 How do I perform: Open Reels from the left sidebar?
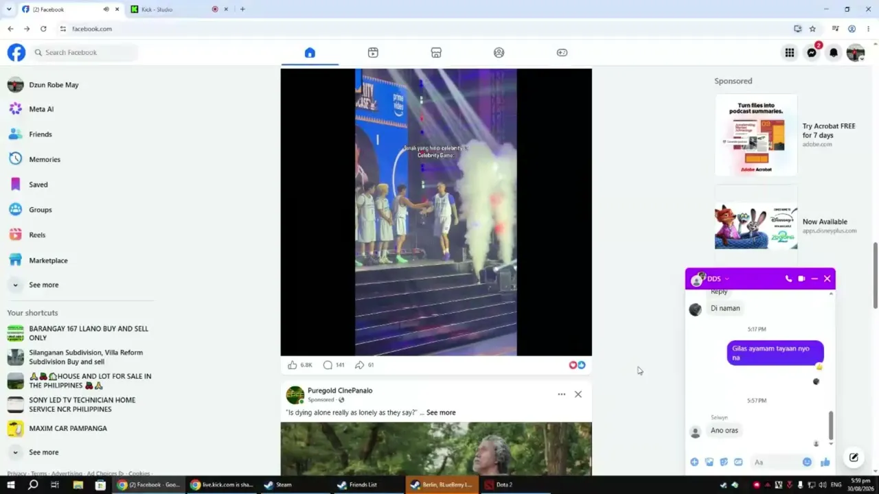coord(80,235)
